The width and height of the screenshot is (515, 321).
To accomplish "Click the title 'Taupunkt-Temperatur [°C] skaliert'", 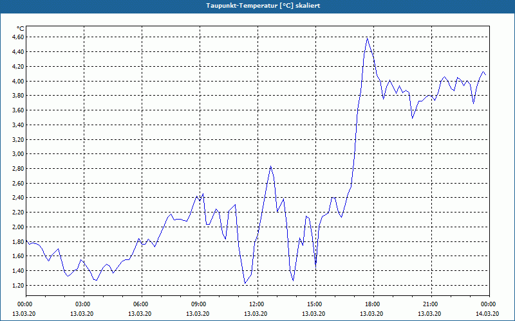I will point(263,6).
